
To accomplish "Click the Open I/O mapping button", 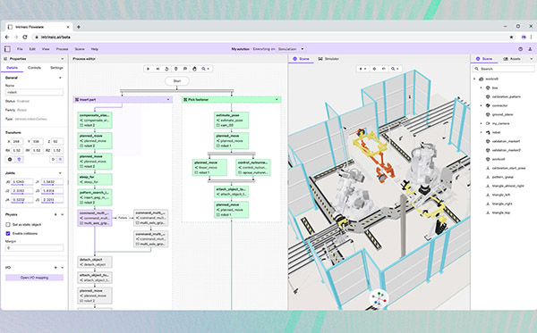I will point(34,278).
